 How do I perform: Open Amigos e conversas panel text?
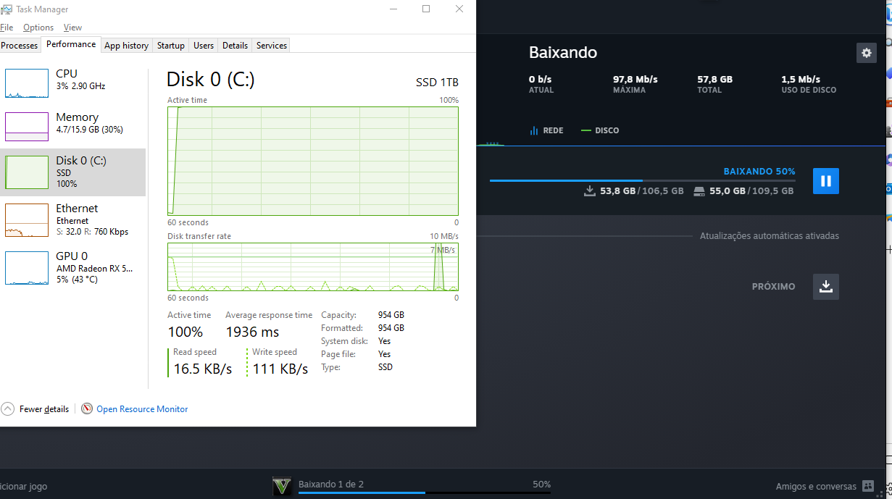pyautogui.click(x=816, y=487)
